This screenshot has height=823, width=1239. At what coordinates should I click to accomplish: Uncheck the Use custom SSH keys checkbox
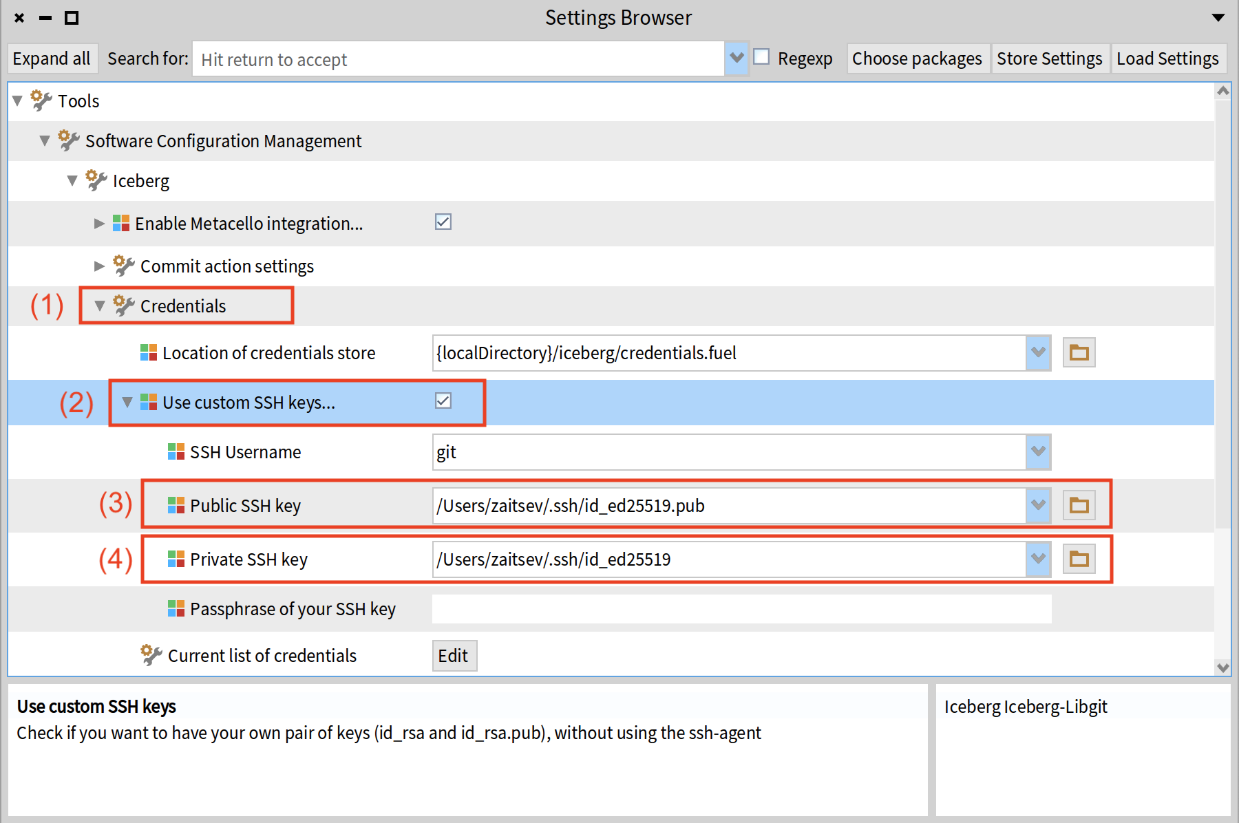point(443,400)
